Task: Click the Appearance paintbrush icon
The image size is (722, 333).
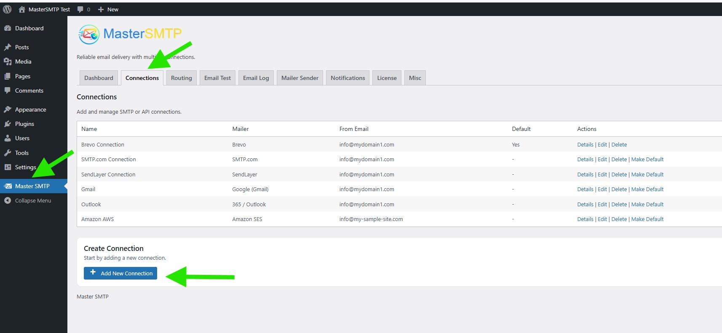Action: tap(8, 109)
